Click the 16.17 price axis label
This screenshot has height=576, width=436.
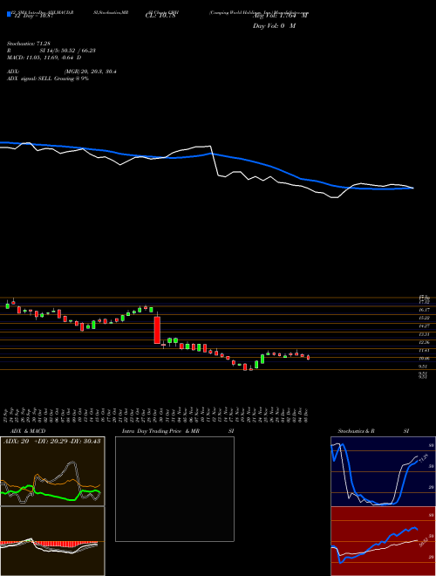(425, 311)
